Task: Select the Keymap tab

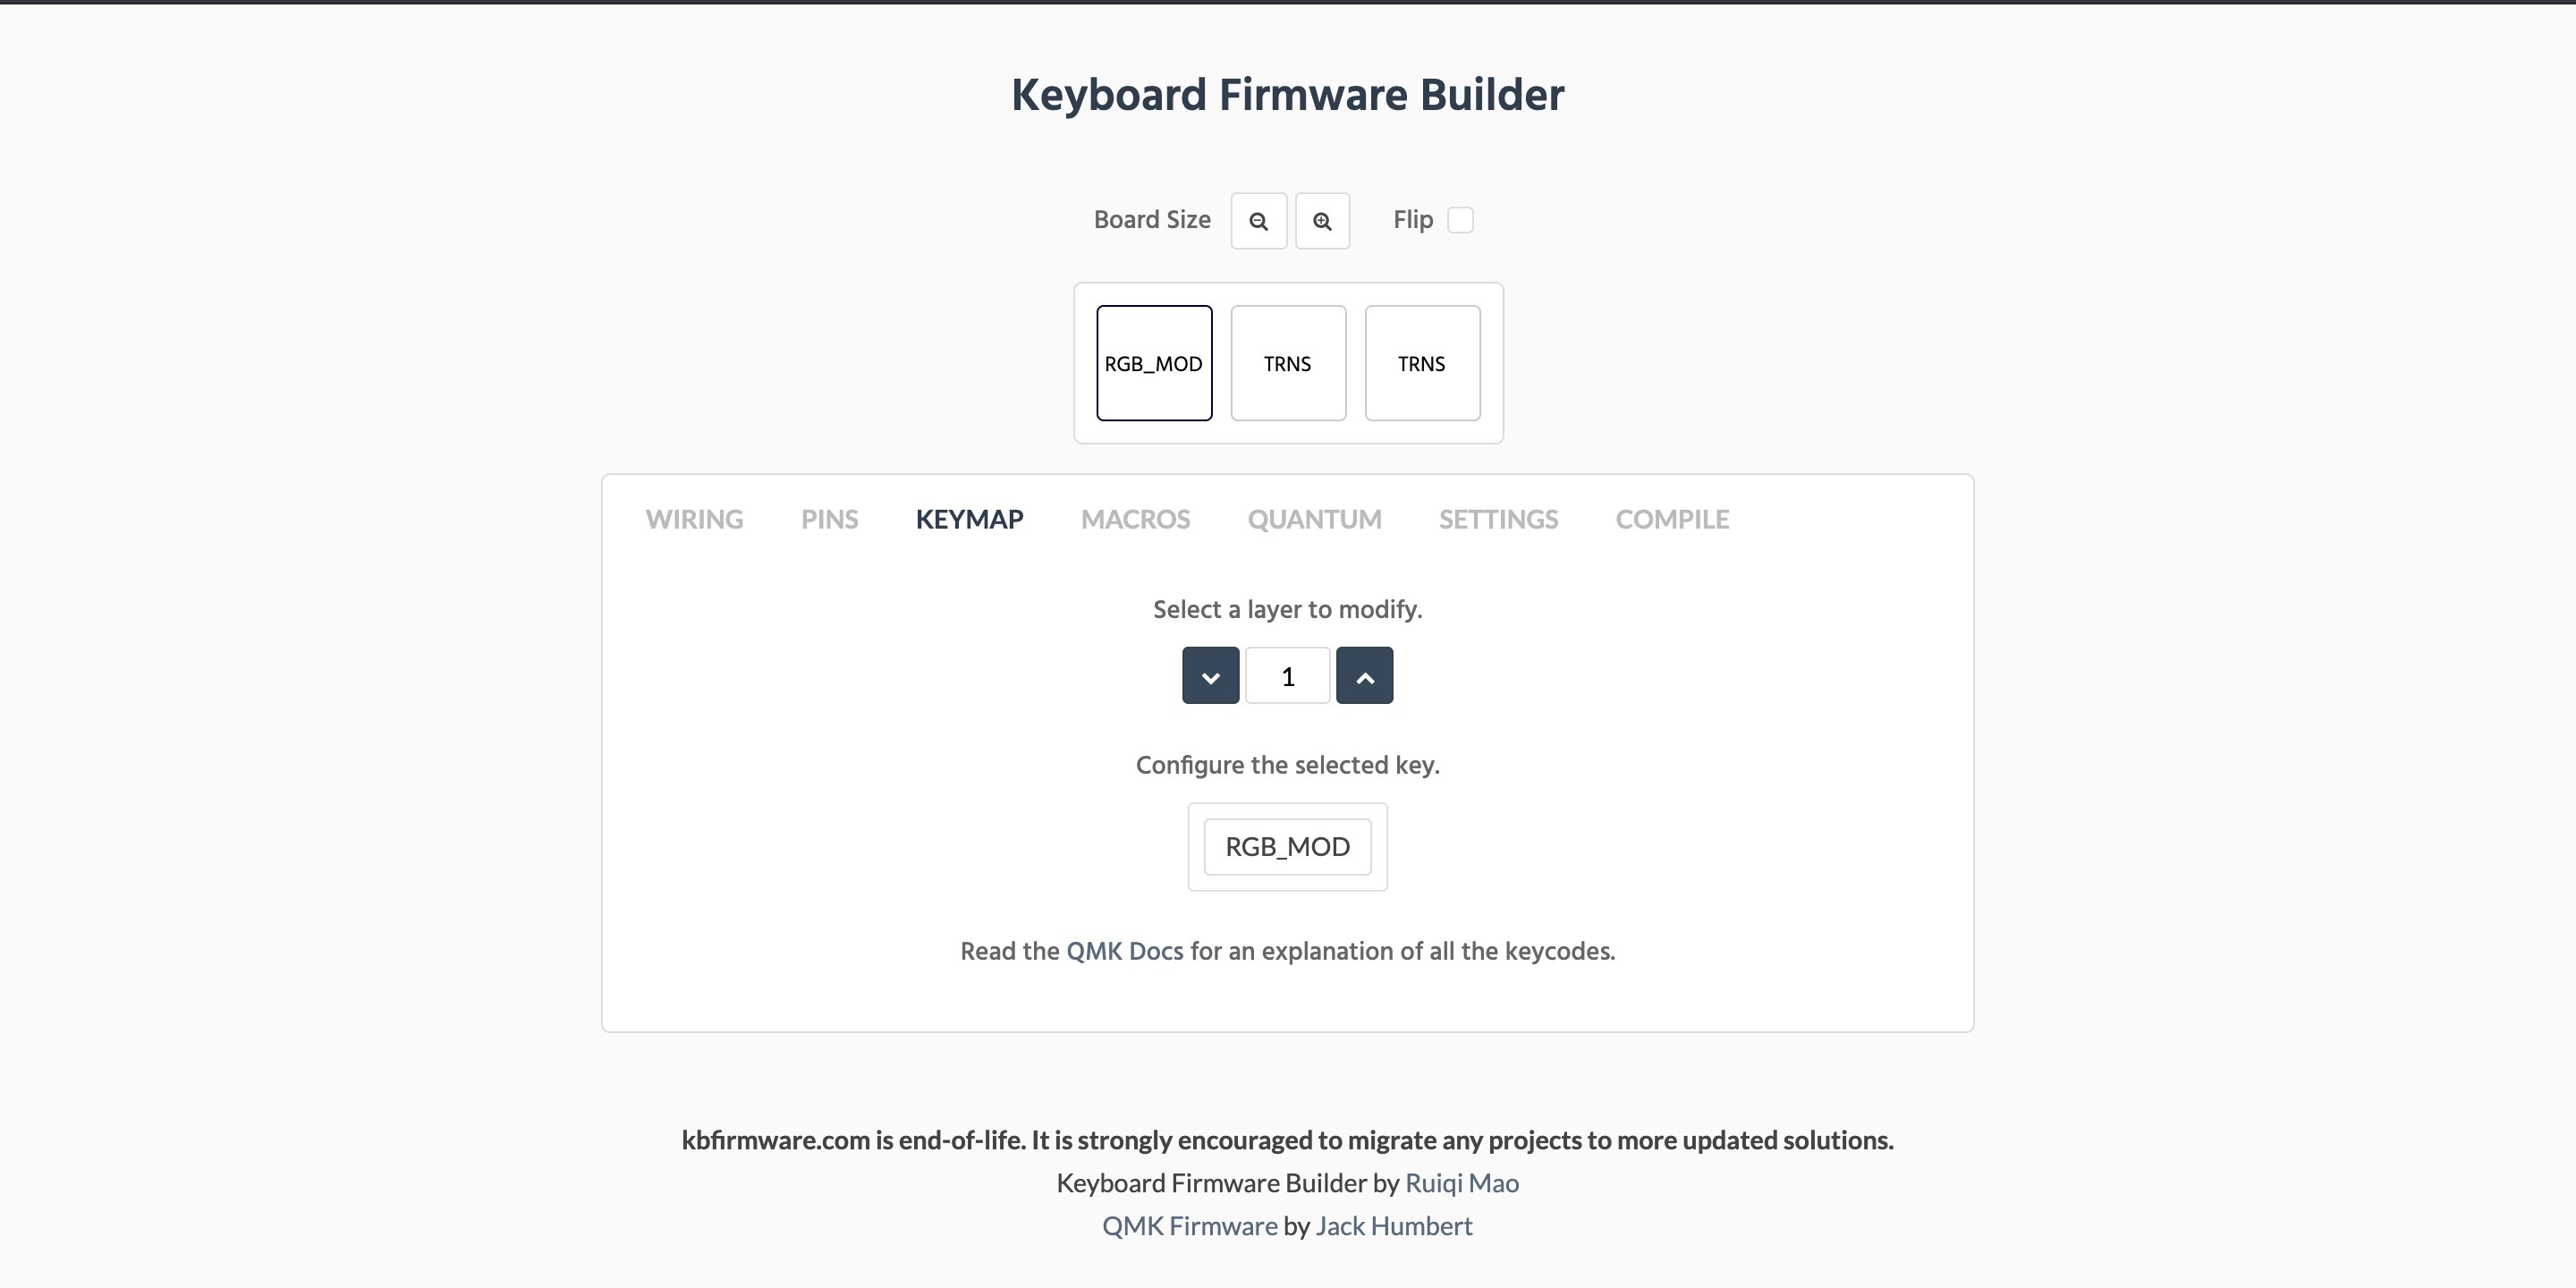Action: pyautogui.click(x=969, y=519)
